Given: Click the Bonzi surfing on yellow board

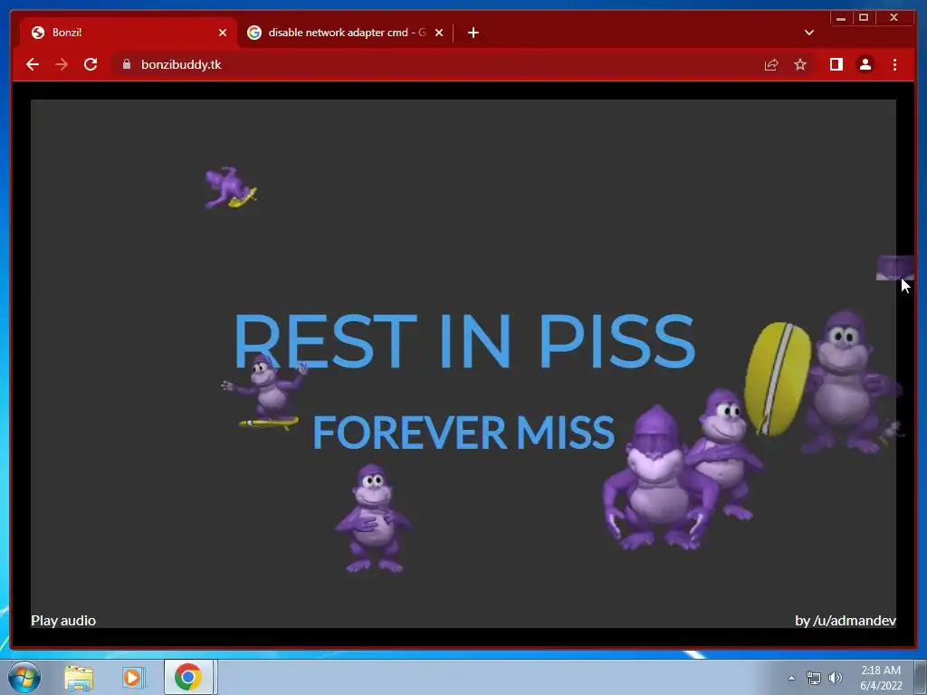Looking at the screenshot, I should pyautogui.click(x=266, y=391).
